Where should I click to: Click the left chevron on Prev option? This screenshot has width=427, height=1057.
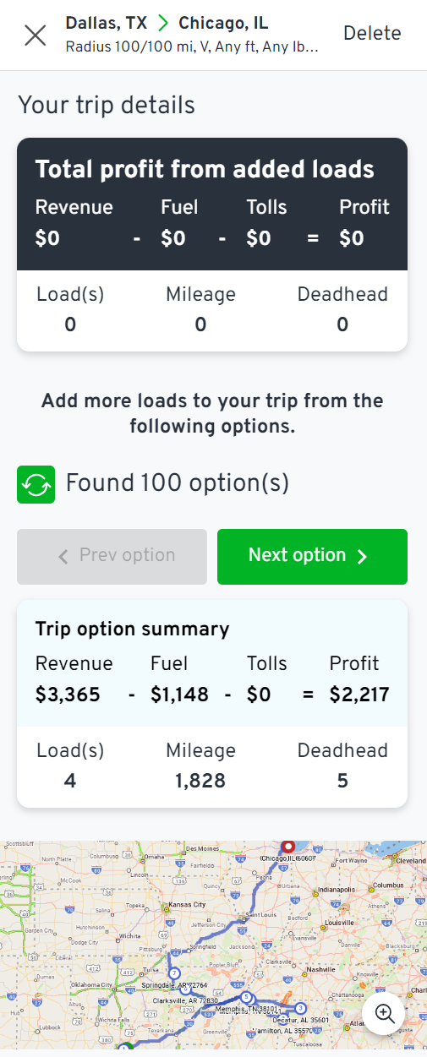click(x=63, y=556)
